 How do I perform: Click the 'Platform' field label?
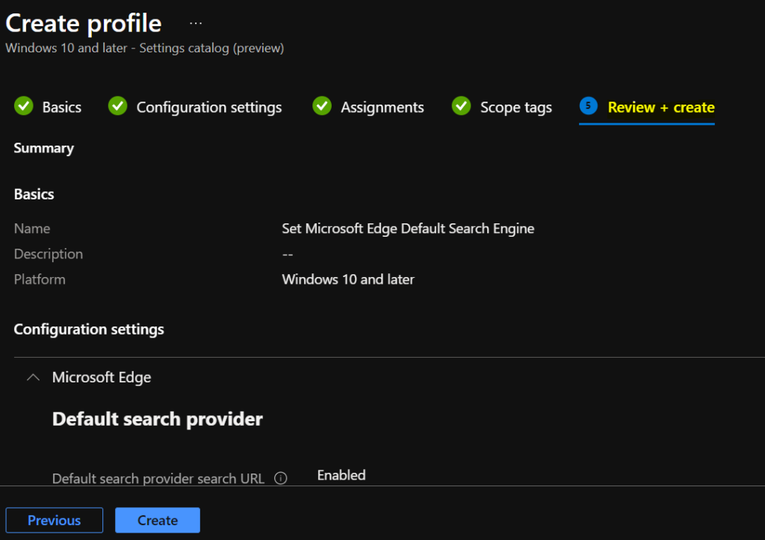coord(40,279)
